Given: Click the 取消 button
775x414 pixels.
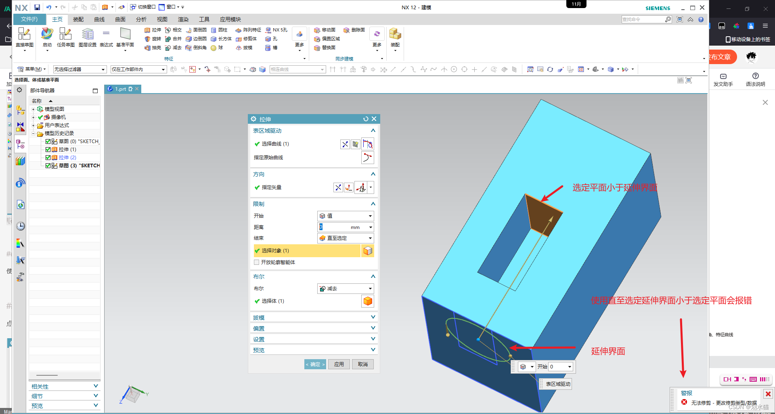Looking at the screenshot, I should (363, 364).
